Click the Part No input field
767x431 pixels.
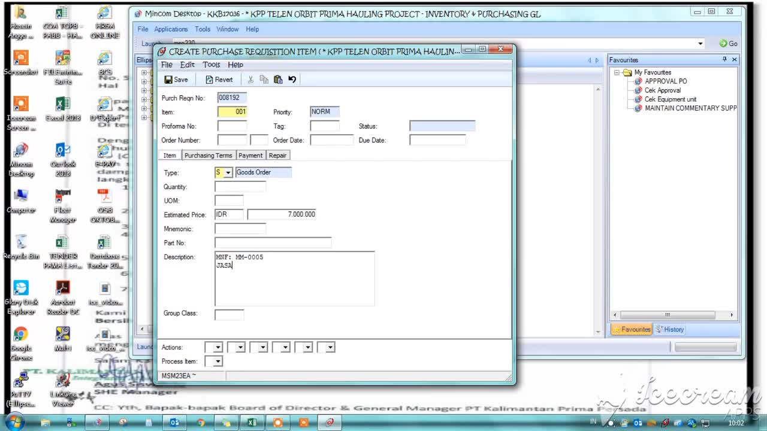click(273, 242)
